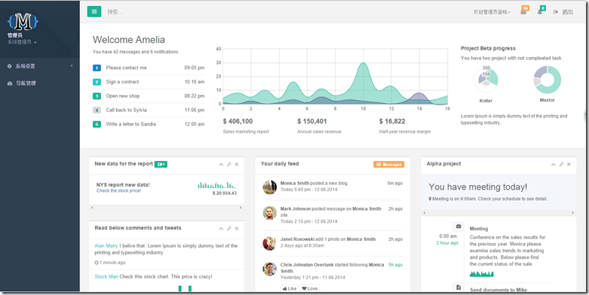This screenshot has height=295, width=589.
Task: Open the 欢迎管理员登陆 dropdown
Action: (492, 12)
